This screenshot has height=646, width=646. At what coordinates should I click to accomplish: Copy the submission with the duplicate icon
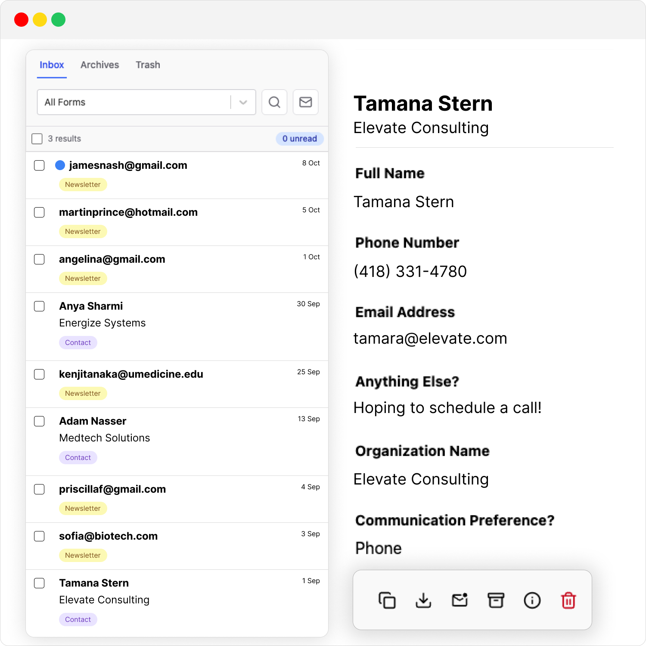(387, 600)
